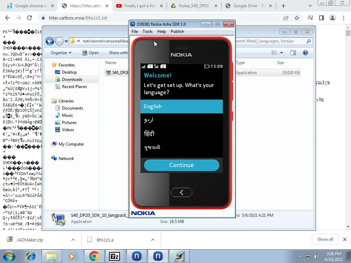Open the Chrome tab search dropdown
351x263 pixels.
310,6
